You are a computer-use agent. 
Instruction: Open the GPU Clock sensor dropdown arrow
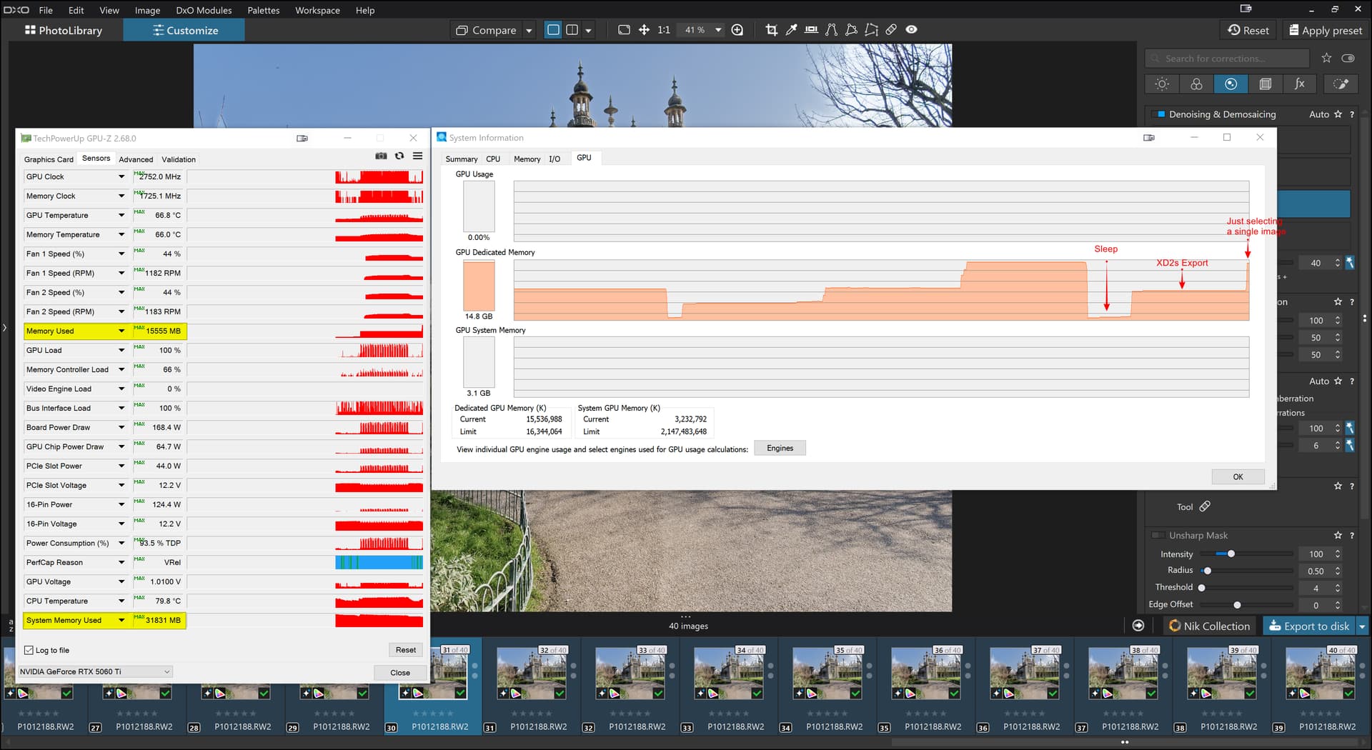121,176
